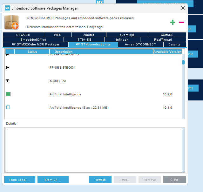Click the package list scrollbar thumb

point(183,62)
